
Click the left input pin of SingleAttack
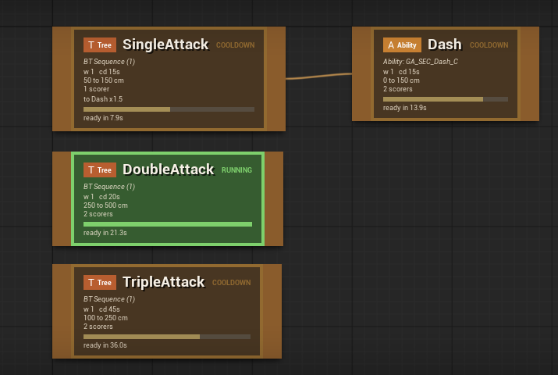click(x=62, y=79)
